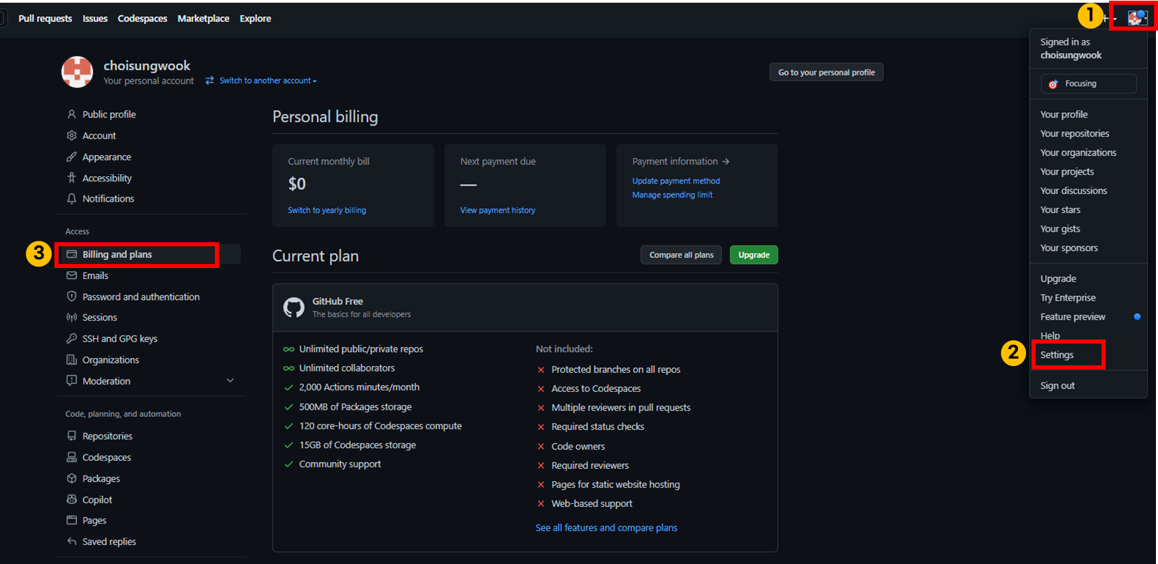Click the Packages box icon
The height and width of the screenshot is (564, 1158).
point(71,478)
